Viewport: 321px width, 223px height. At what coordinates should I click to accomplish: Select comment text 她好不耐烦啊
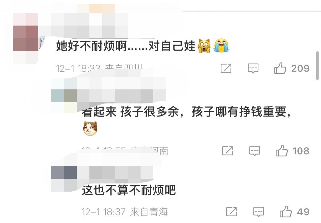coord(92,47)
